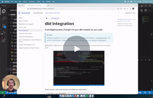Open File menu in macOS menu bar
Screen dimensions: 153x98
(x=12, y=2)
